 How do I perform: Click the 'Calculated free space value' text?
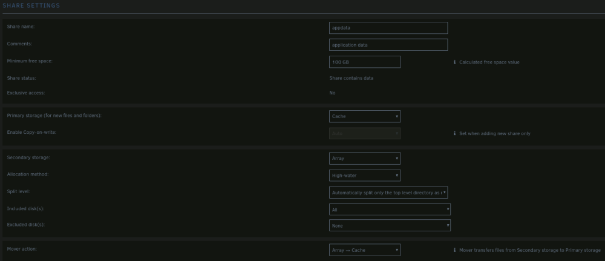tap(489, 62)
